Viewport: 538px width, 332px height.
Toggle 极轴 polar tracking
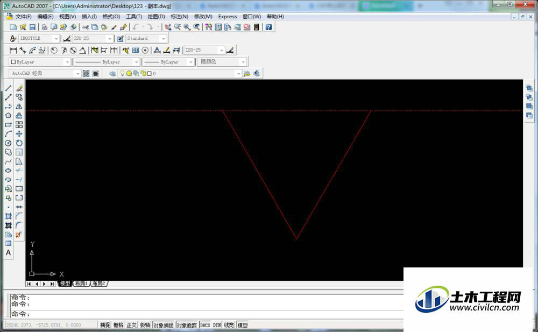pos(145,325)
